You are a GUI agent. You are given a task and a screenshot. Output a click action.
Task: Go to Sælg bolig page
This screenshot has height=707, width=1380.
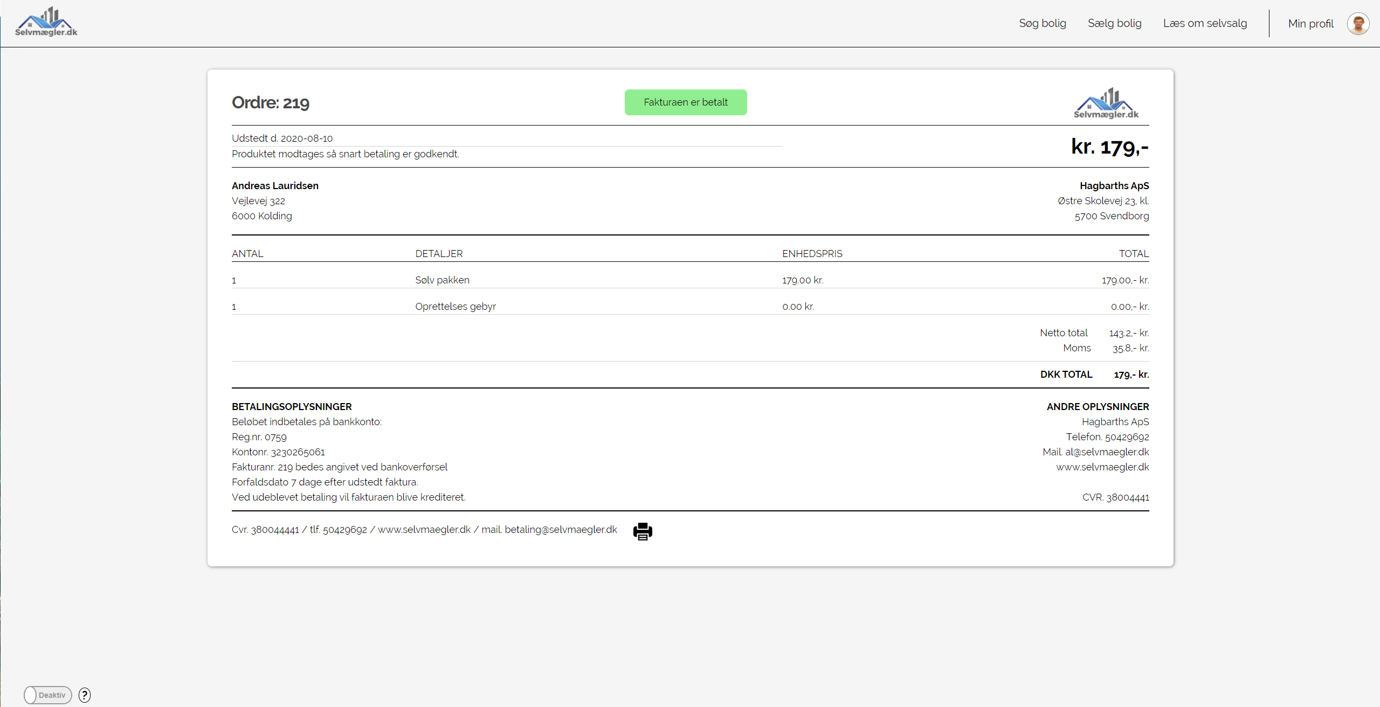(x=1114, y=23)
